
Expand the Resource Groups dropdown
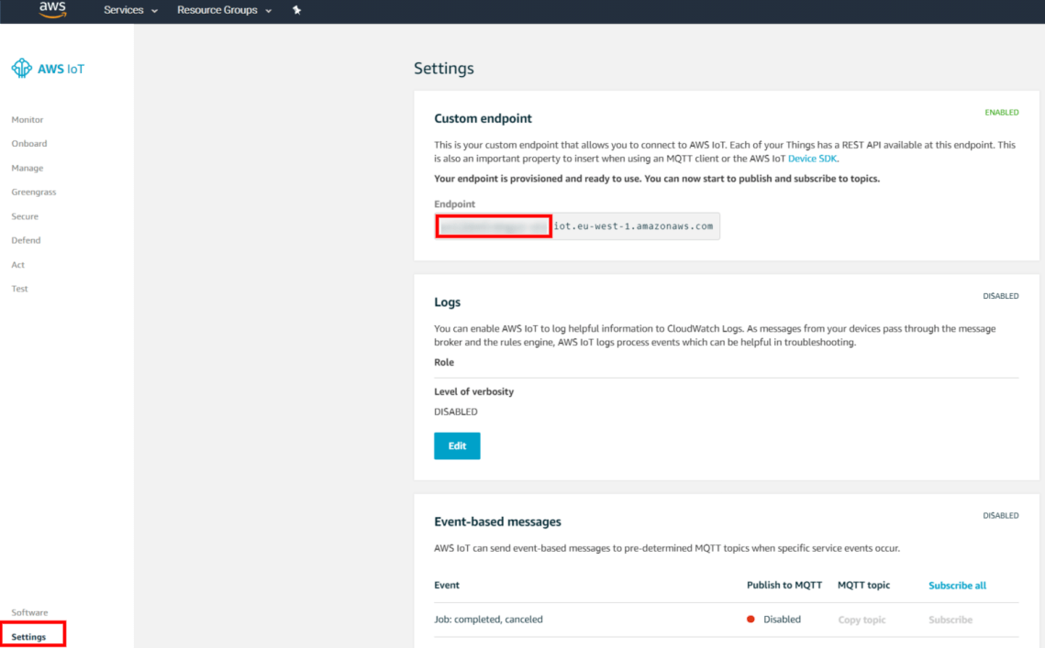pos(224,10)
